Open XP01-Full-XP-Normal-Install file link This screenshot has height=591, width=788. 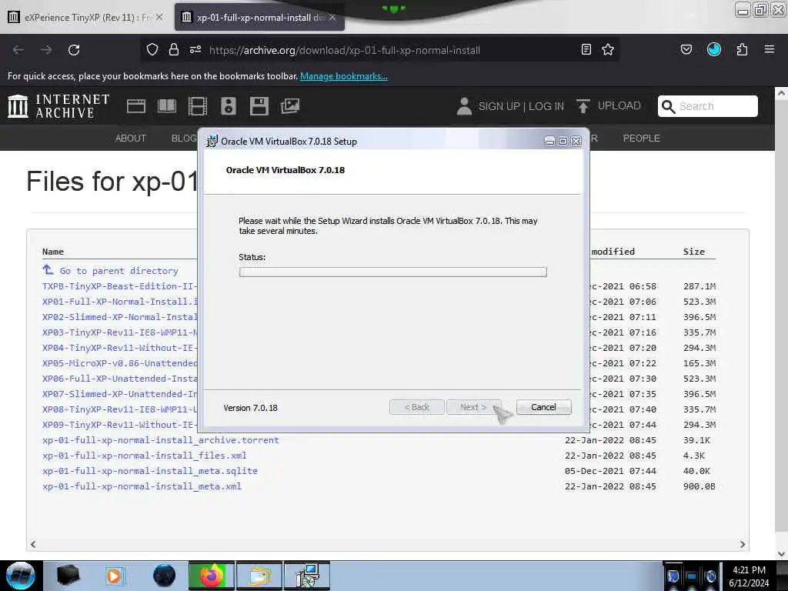[119, 302]
